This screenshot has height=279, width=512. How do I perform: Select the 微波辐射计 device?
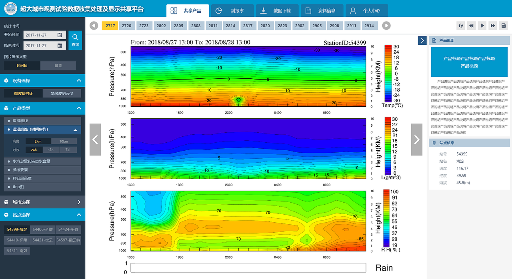coord(23,94)
